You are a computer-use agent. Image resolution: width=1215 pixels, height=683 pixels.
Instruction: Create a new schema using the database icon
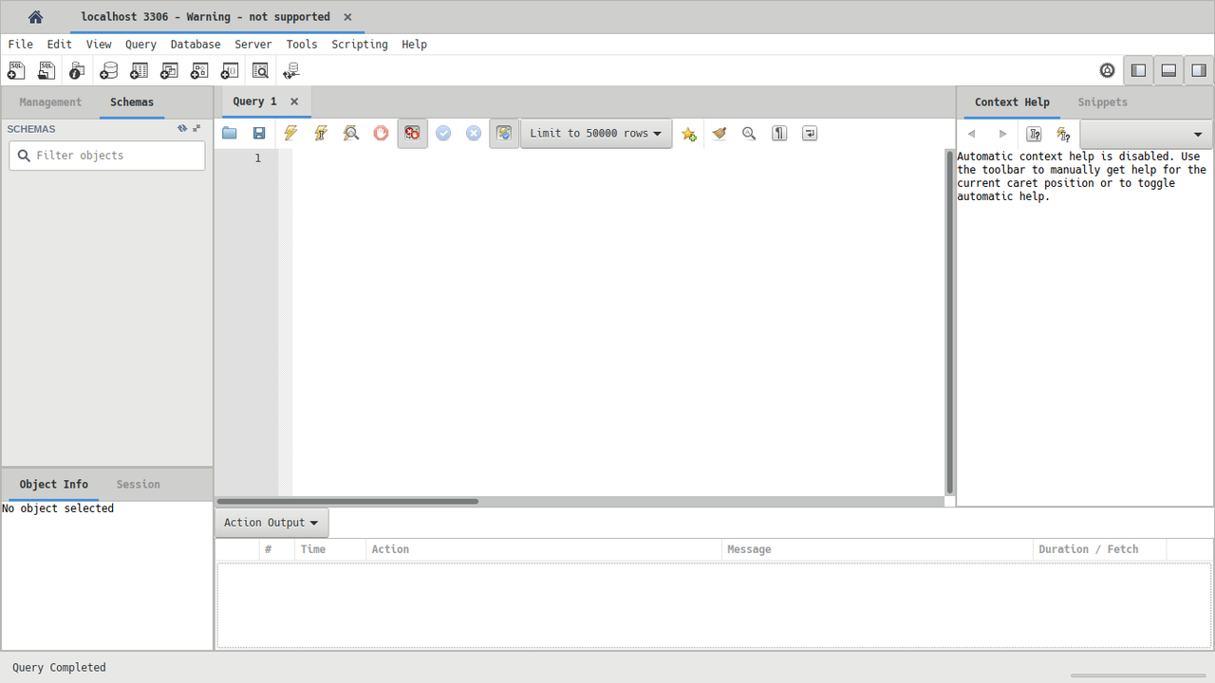click(x=108, y=71)
